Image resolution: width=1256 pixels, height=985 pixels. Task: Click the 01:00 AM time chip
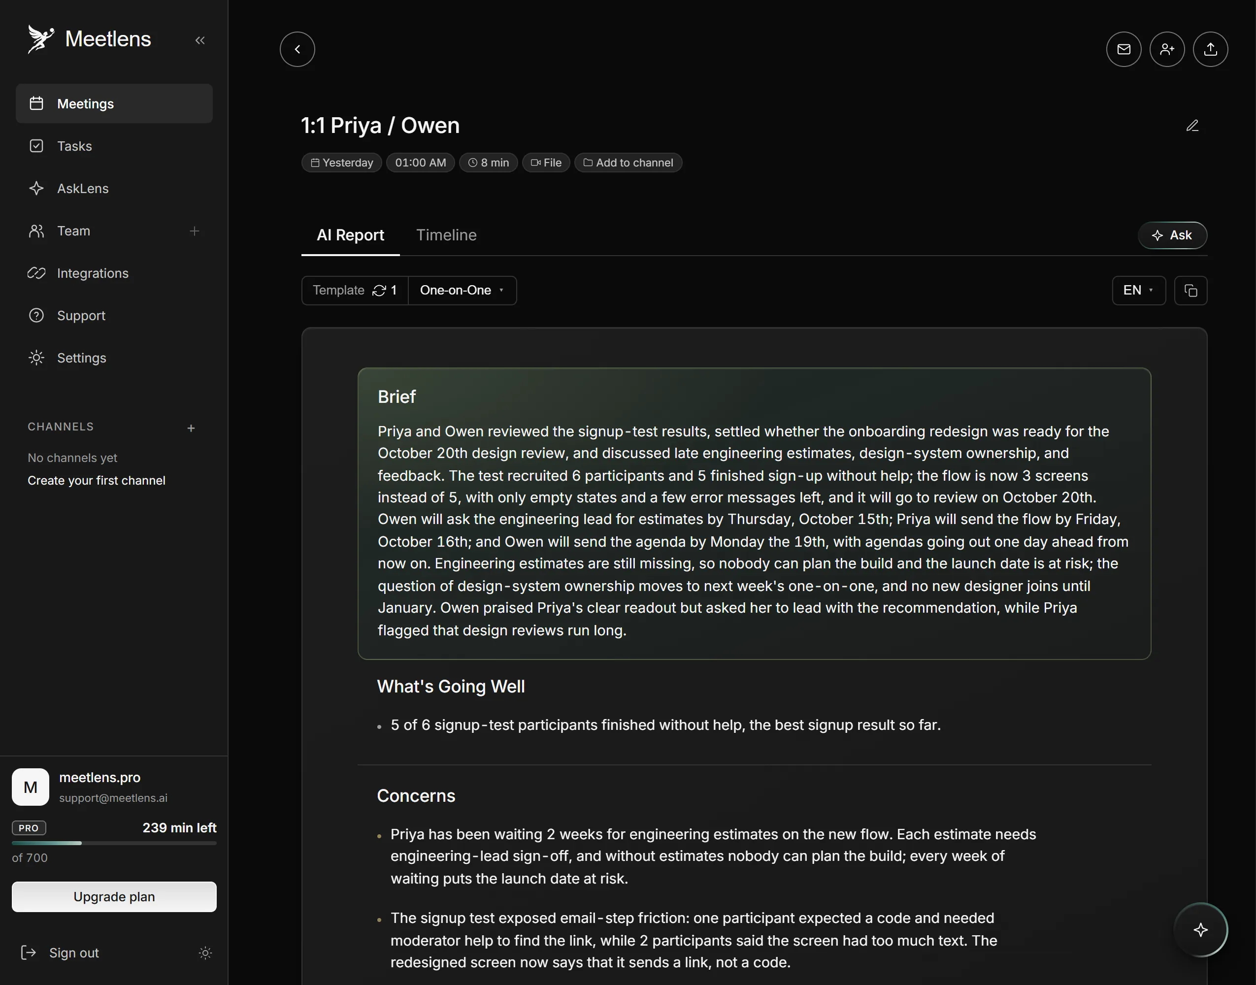pyautogui.click(x=421, y=163)
